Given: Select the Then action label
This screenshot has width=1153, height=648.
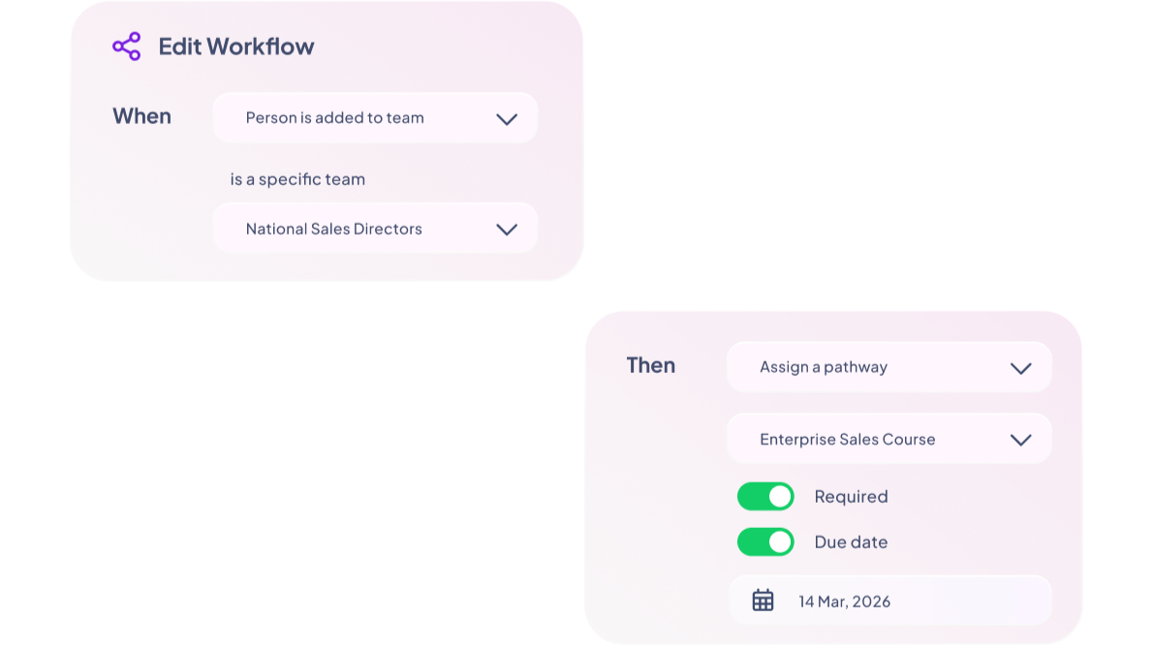Looking at the screenshot, I should tap(650, 365).
